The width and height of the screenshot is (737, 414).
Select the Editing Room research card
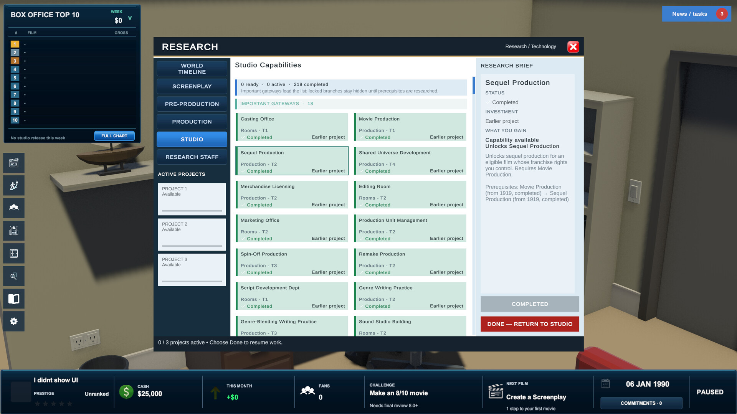click(410, 195)
